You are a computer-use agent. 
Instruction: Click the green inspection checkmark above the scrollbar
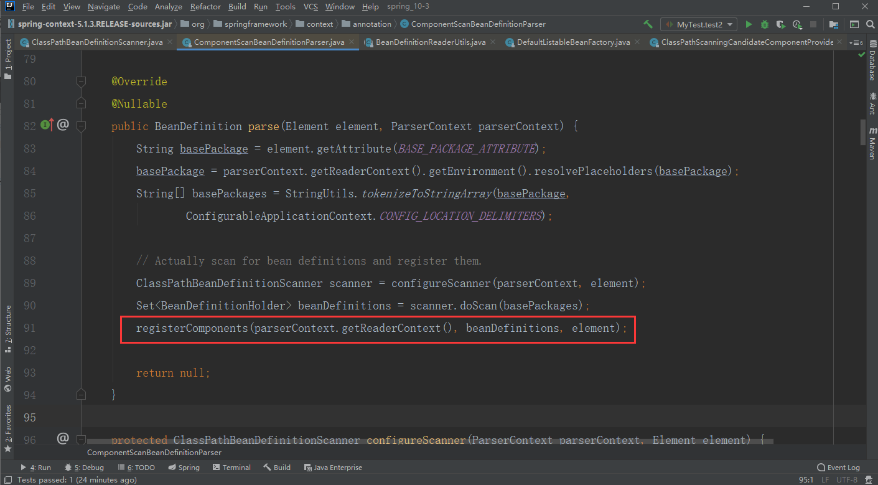click(x=862, y=55)
